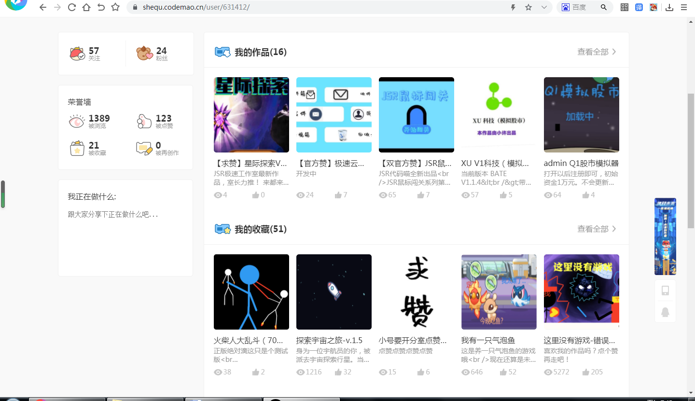Open the browser hamburger menu
Screen dimensions: 695x401
pos(684,7)
